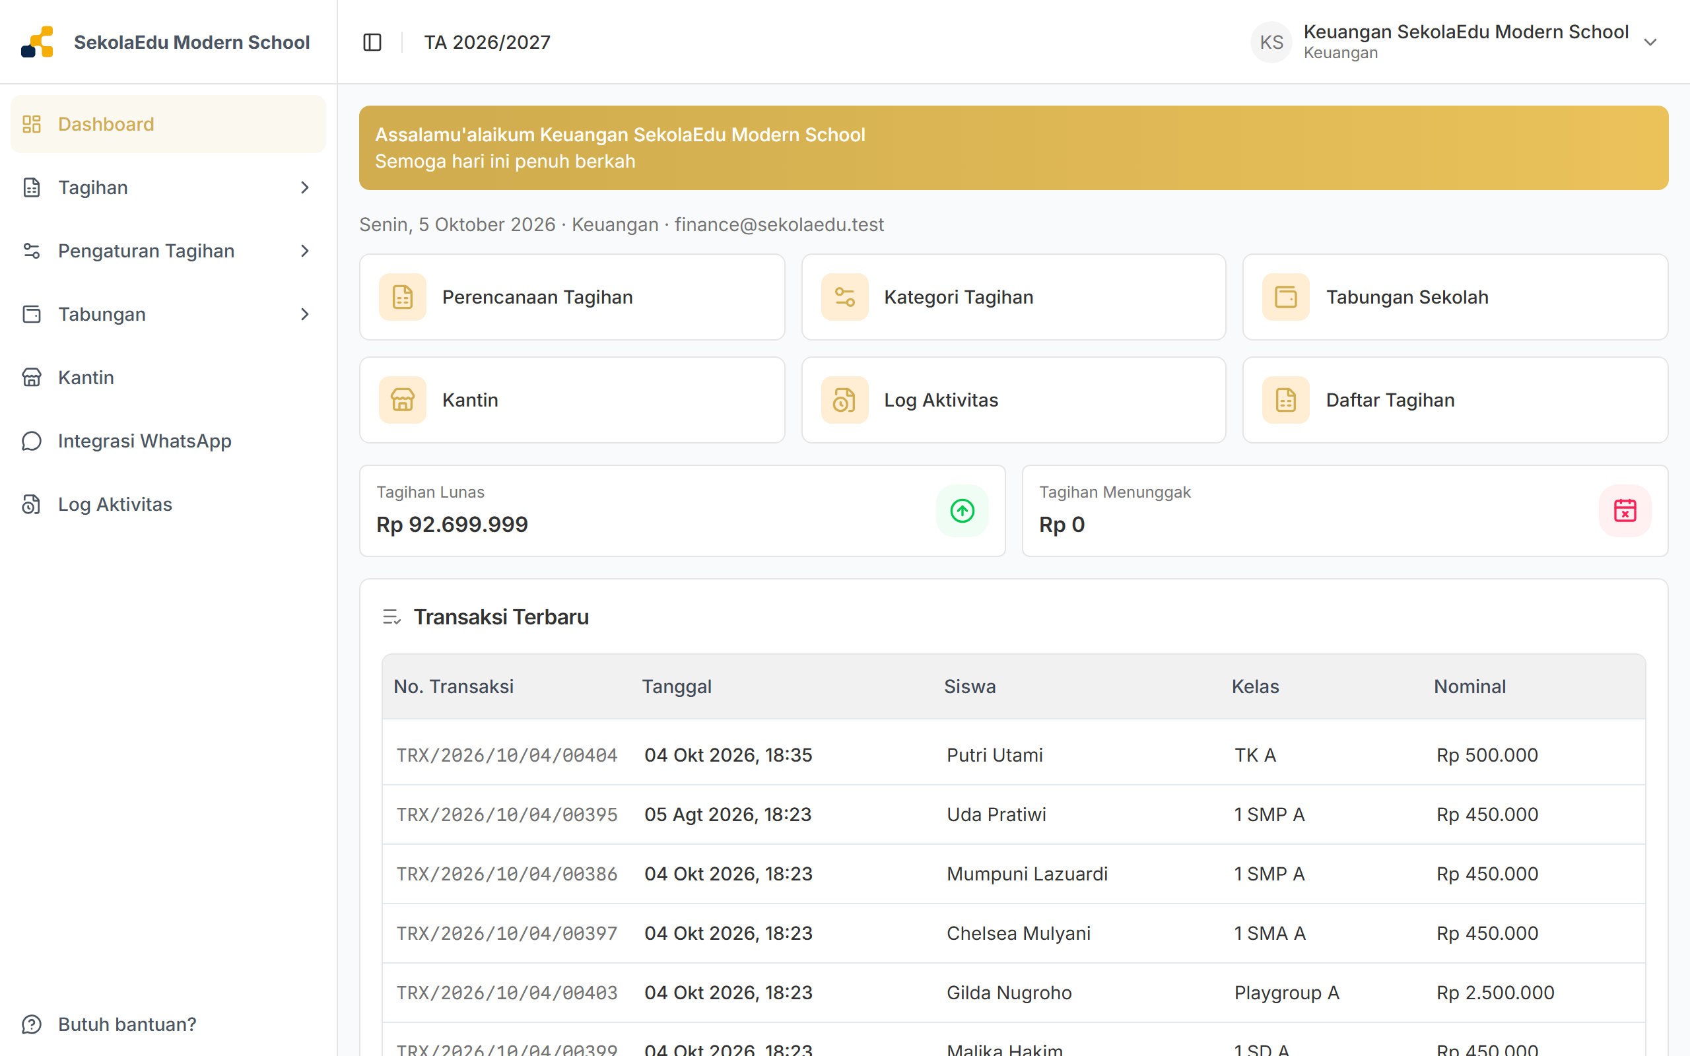Click the SekolaEdu logo icon

point(37,42)
